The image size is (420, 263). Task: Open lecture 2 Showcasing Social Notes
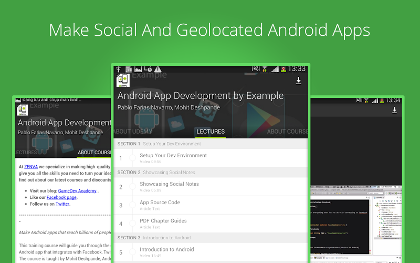pos(211,187)
